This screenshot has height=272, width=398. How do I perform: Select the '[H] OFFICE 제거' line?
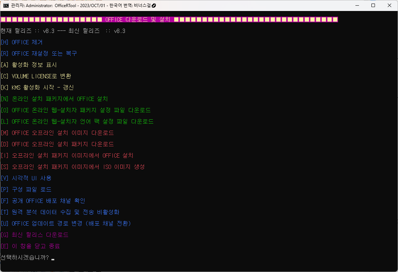point(22,42)
